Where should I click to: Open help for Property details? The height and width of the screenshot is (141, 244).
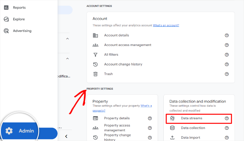(150, 118)
